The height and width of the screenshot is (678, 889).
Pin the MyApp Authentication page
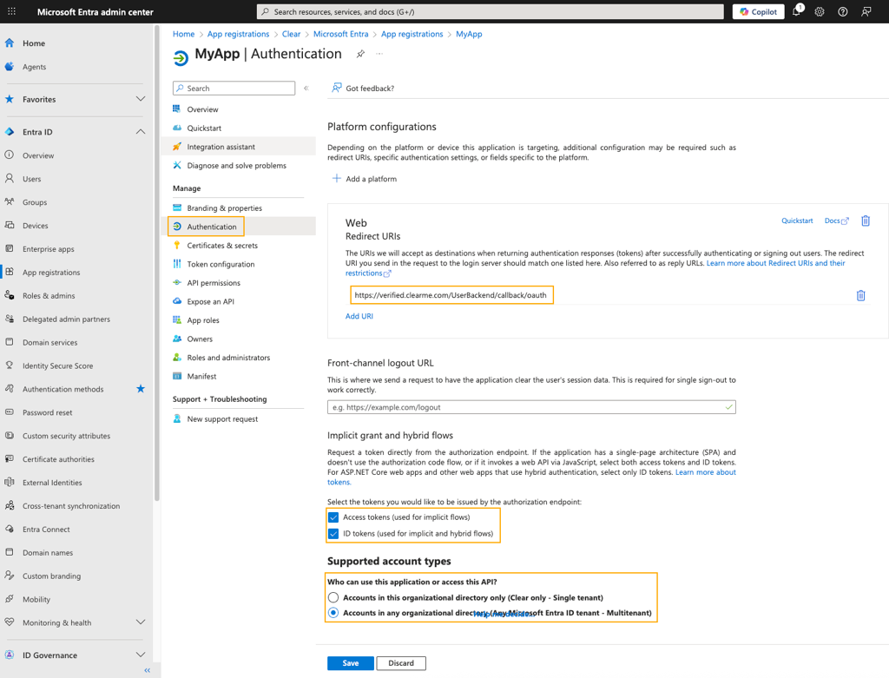pos(360,54)
